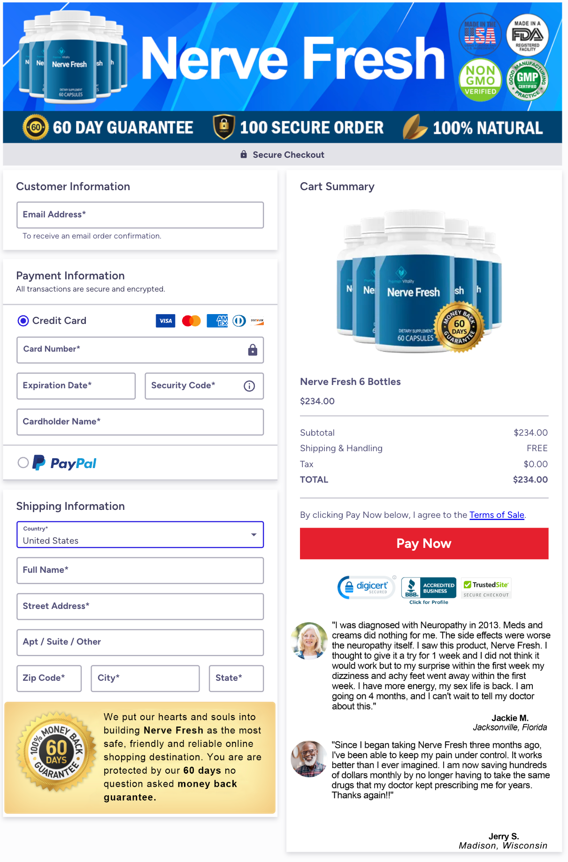The image size is (568, 862).
Task: Open the Terms of Sale link
Action: (497, 515)
